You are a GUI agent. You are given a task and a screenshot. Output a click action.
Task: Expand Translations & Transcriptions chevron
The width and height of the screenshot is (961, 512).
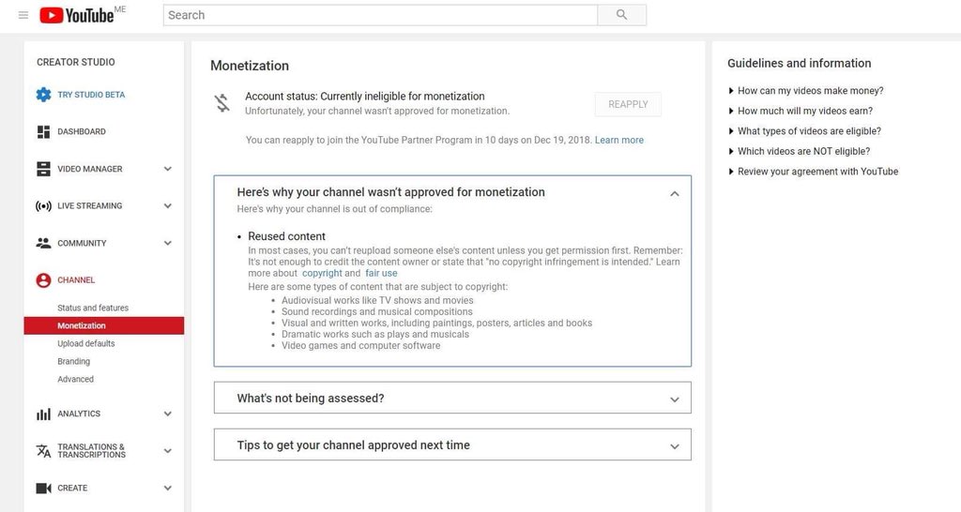coord(167,451)
